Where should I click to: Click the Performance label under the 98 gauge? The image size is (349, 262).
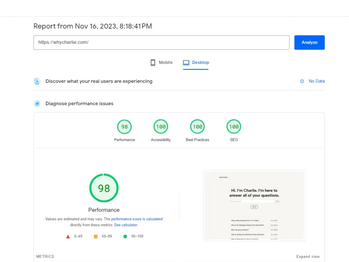click(125, 140)
